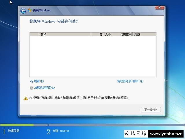
Task: Click the 安装 Windows title text
Action: (x=42, y=10)
